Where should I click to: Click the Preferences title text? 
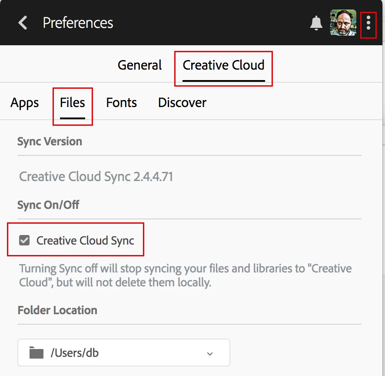pyautogui.click(x=78, y=23)
